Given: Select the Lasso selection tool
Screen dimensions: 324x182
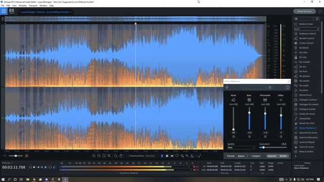Looking at the screenshot, I should pyautogui.click(x=177, y=156).
